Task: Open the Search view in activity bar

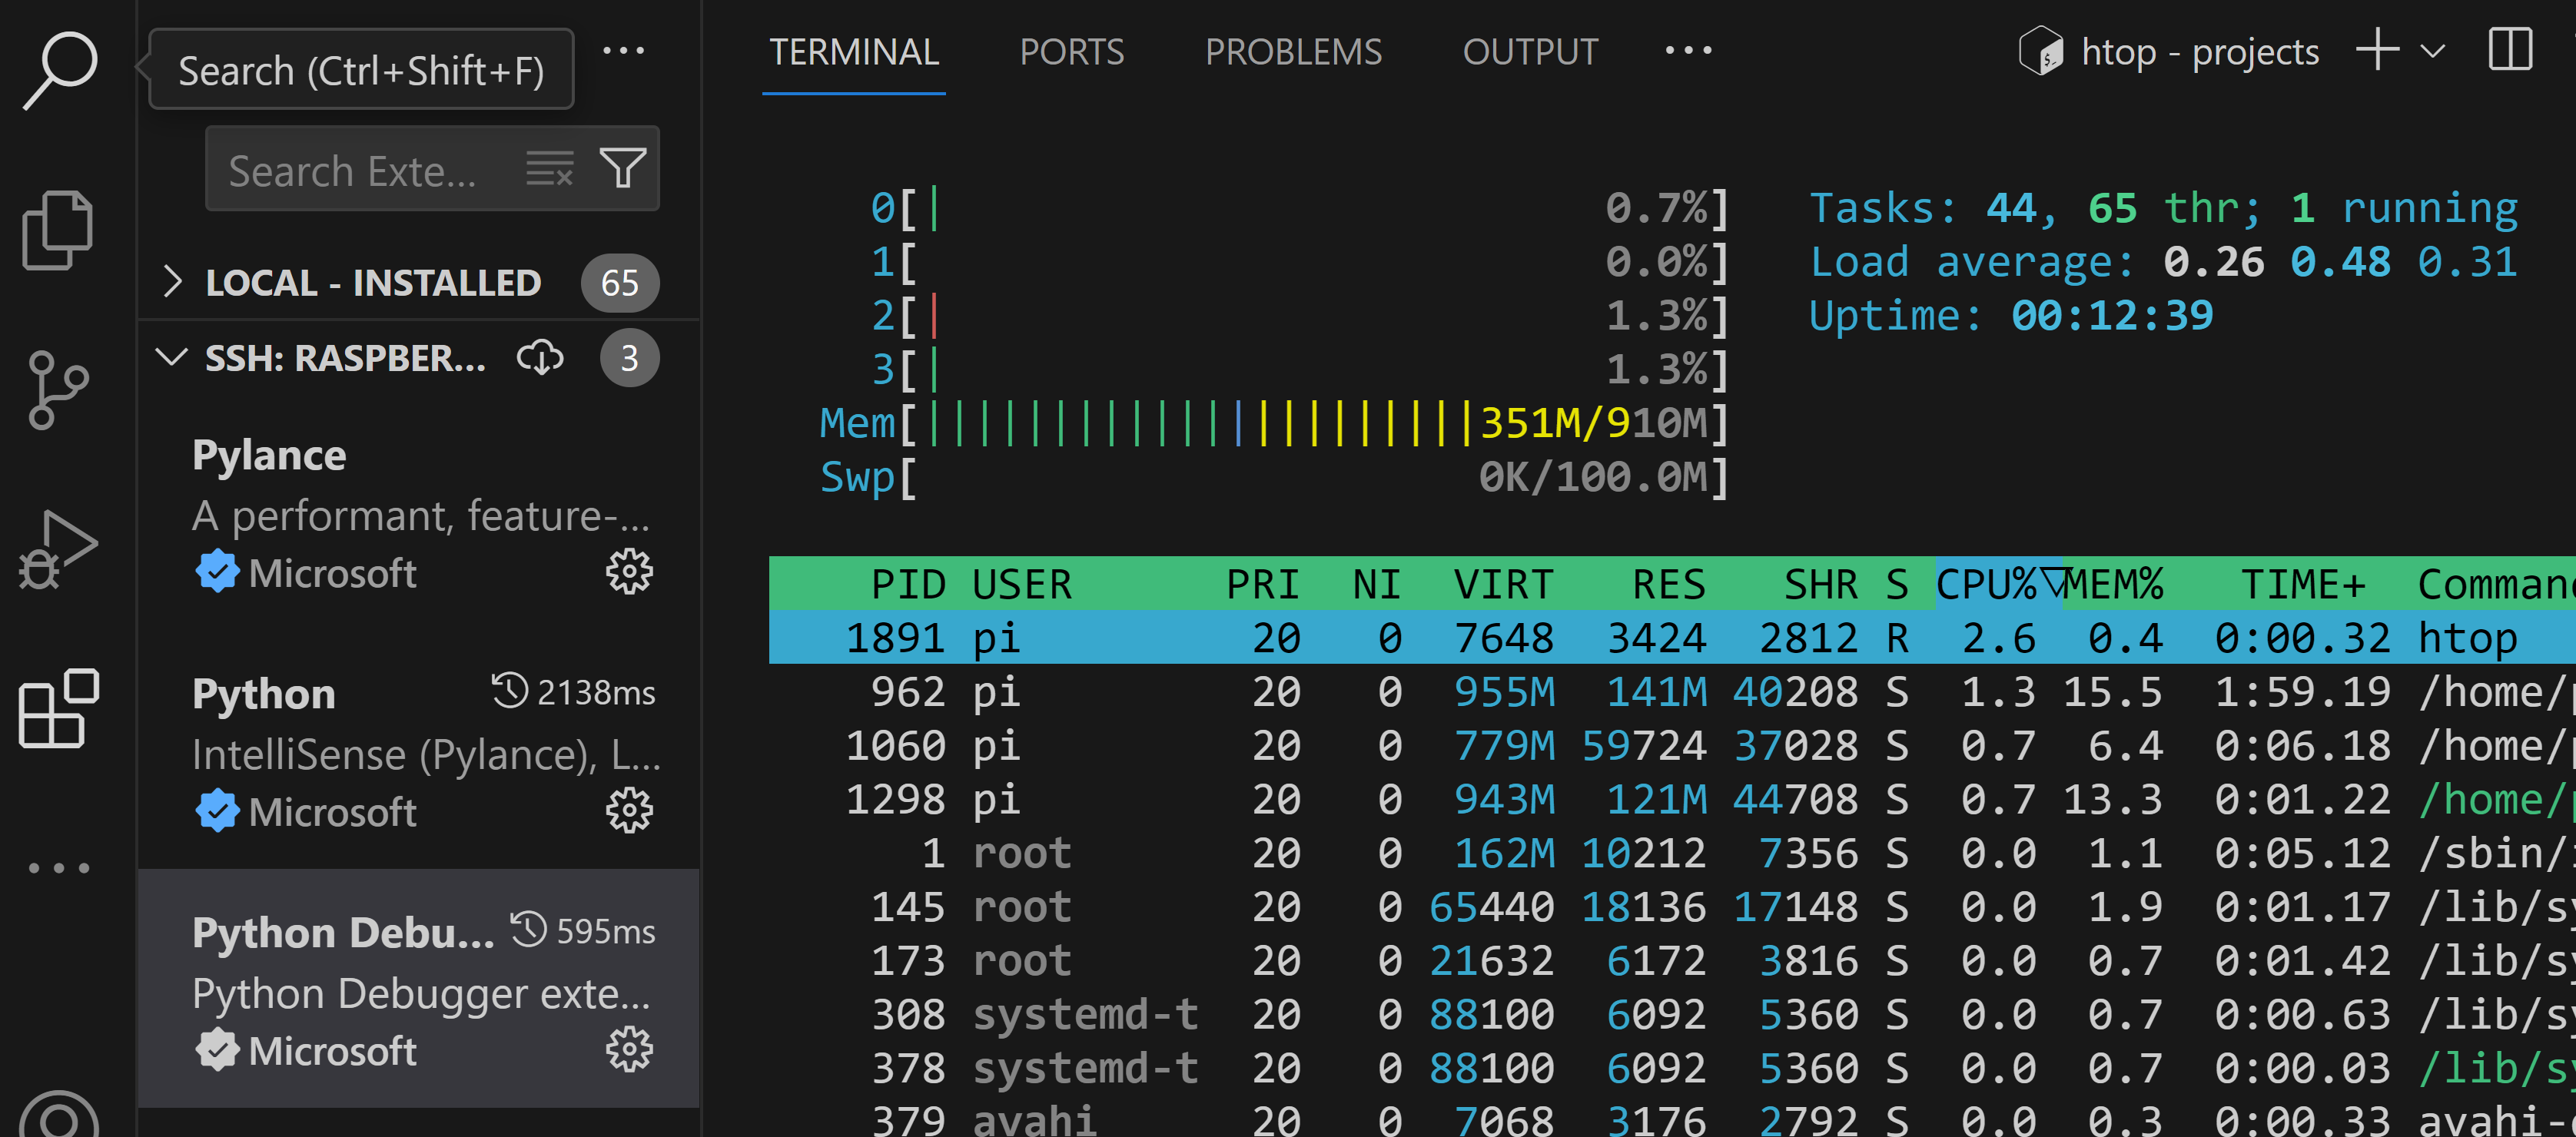Action: tap(60, 70)
